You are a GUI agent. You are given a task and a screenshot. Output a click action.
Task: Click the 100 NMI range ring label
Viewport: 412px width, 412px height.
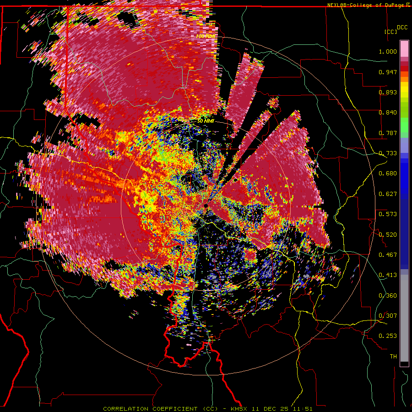[206, 36]
